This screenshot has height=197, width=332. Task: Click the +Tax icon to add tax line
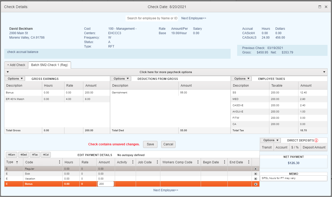coord(35,154)
